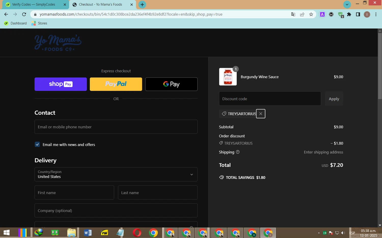Open Microsoft Word from taskbar

[88, 232]
